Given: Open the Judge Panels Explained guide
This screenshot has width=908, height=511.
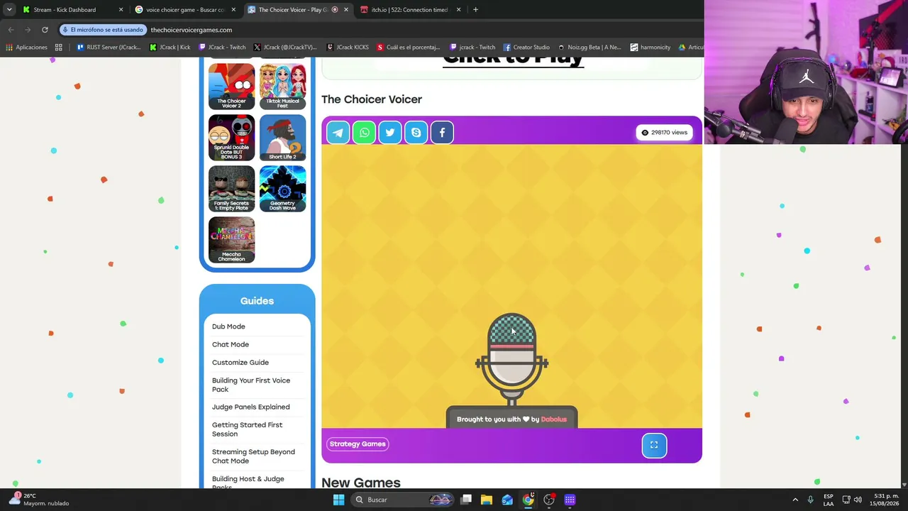Looking at the screenshot, I should tap(251, 407).
